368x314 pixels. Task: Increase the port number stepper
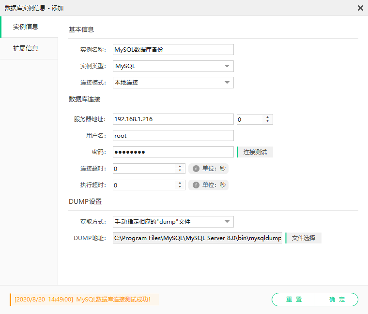click(x=268, y=117)
